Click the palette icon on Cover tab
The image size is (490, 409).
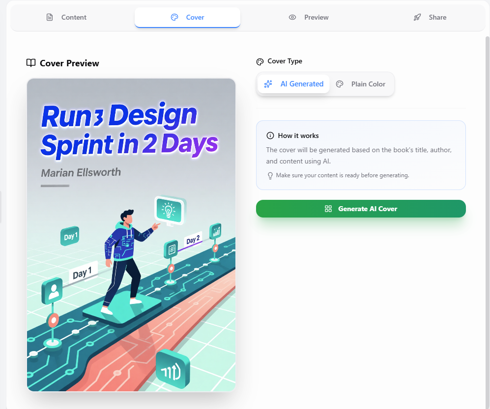point(174,17)
